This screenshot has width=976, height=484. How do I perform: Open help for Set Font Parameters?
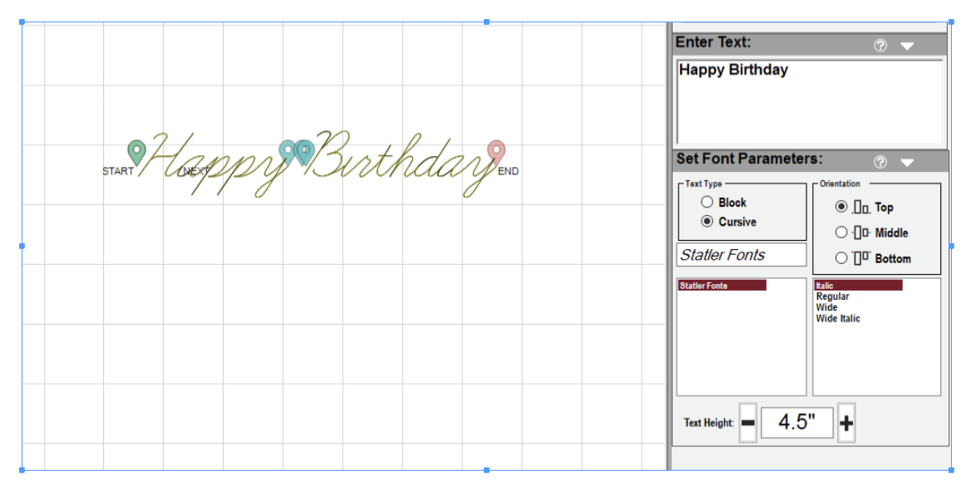(880, 162)
